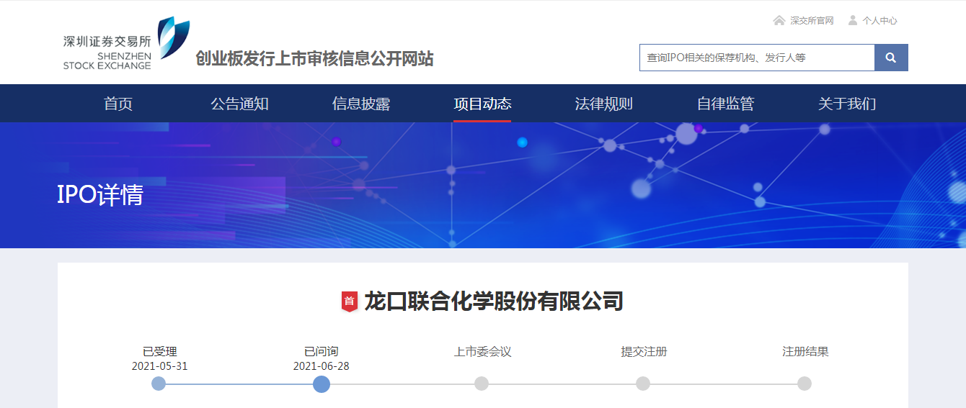Viewport: 966px width, 408px height.
Task: Click the 已问询 step label
Action: coord(321,352)
